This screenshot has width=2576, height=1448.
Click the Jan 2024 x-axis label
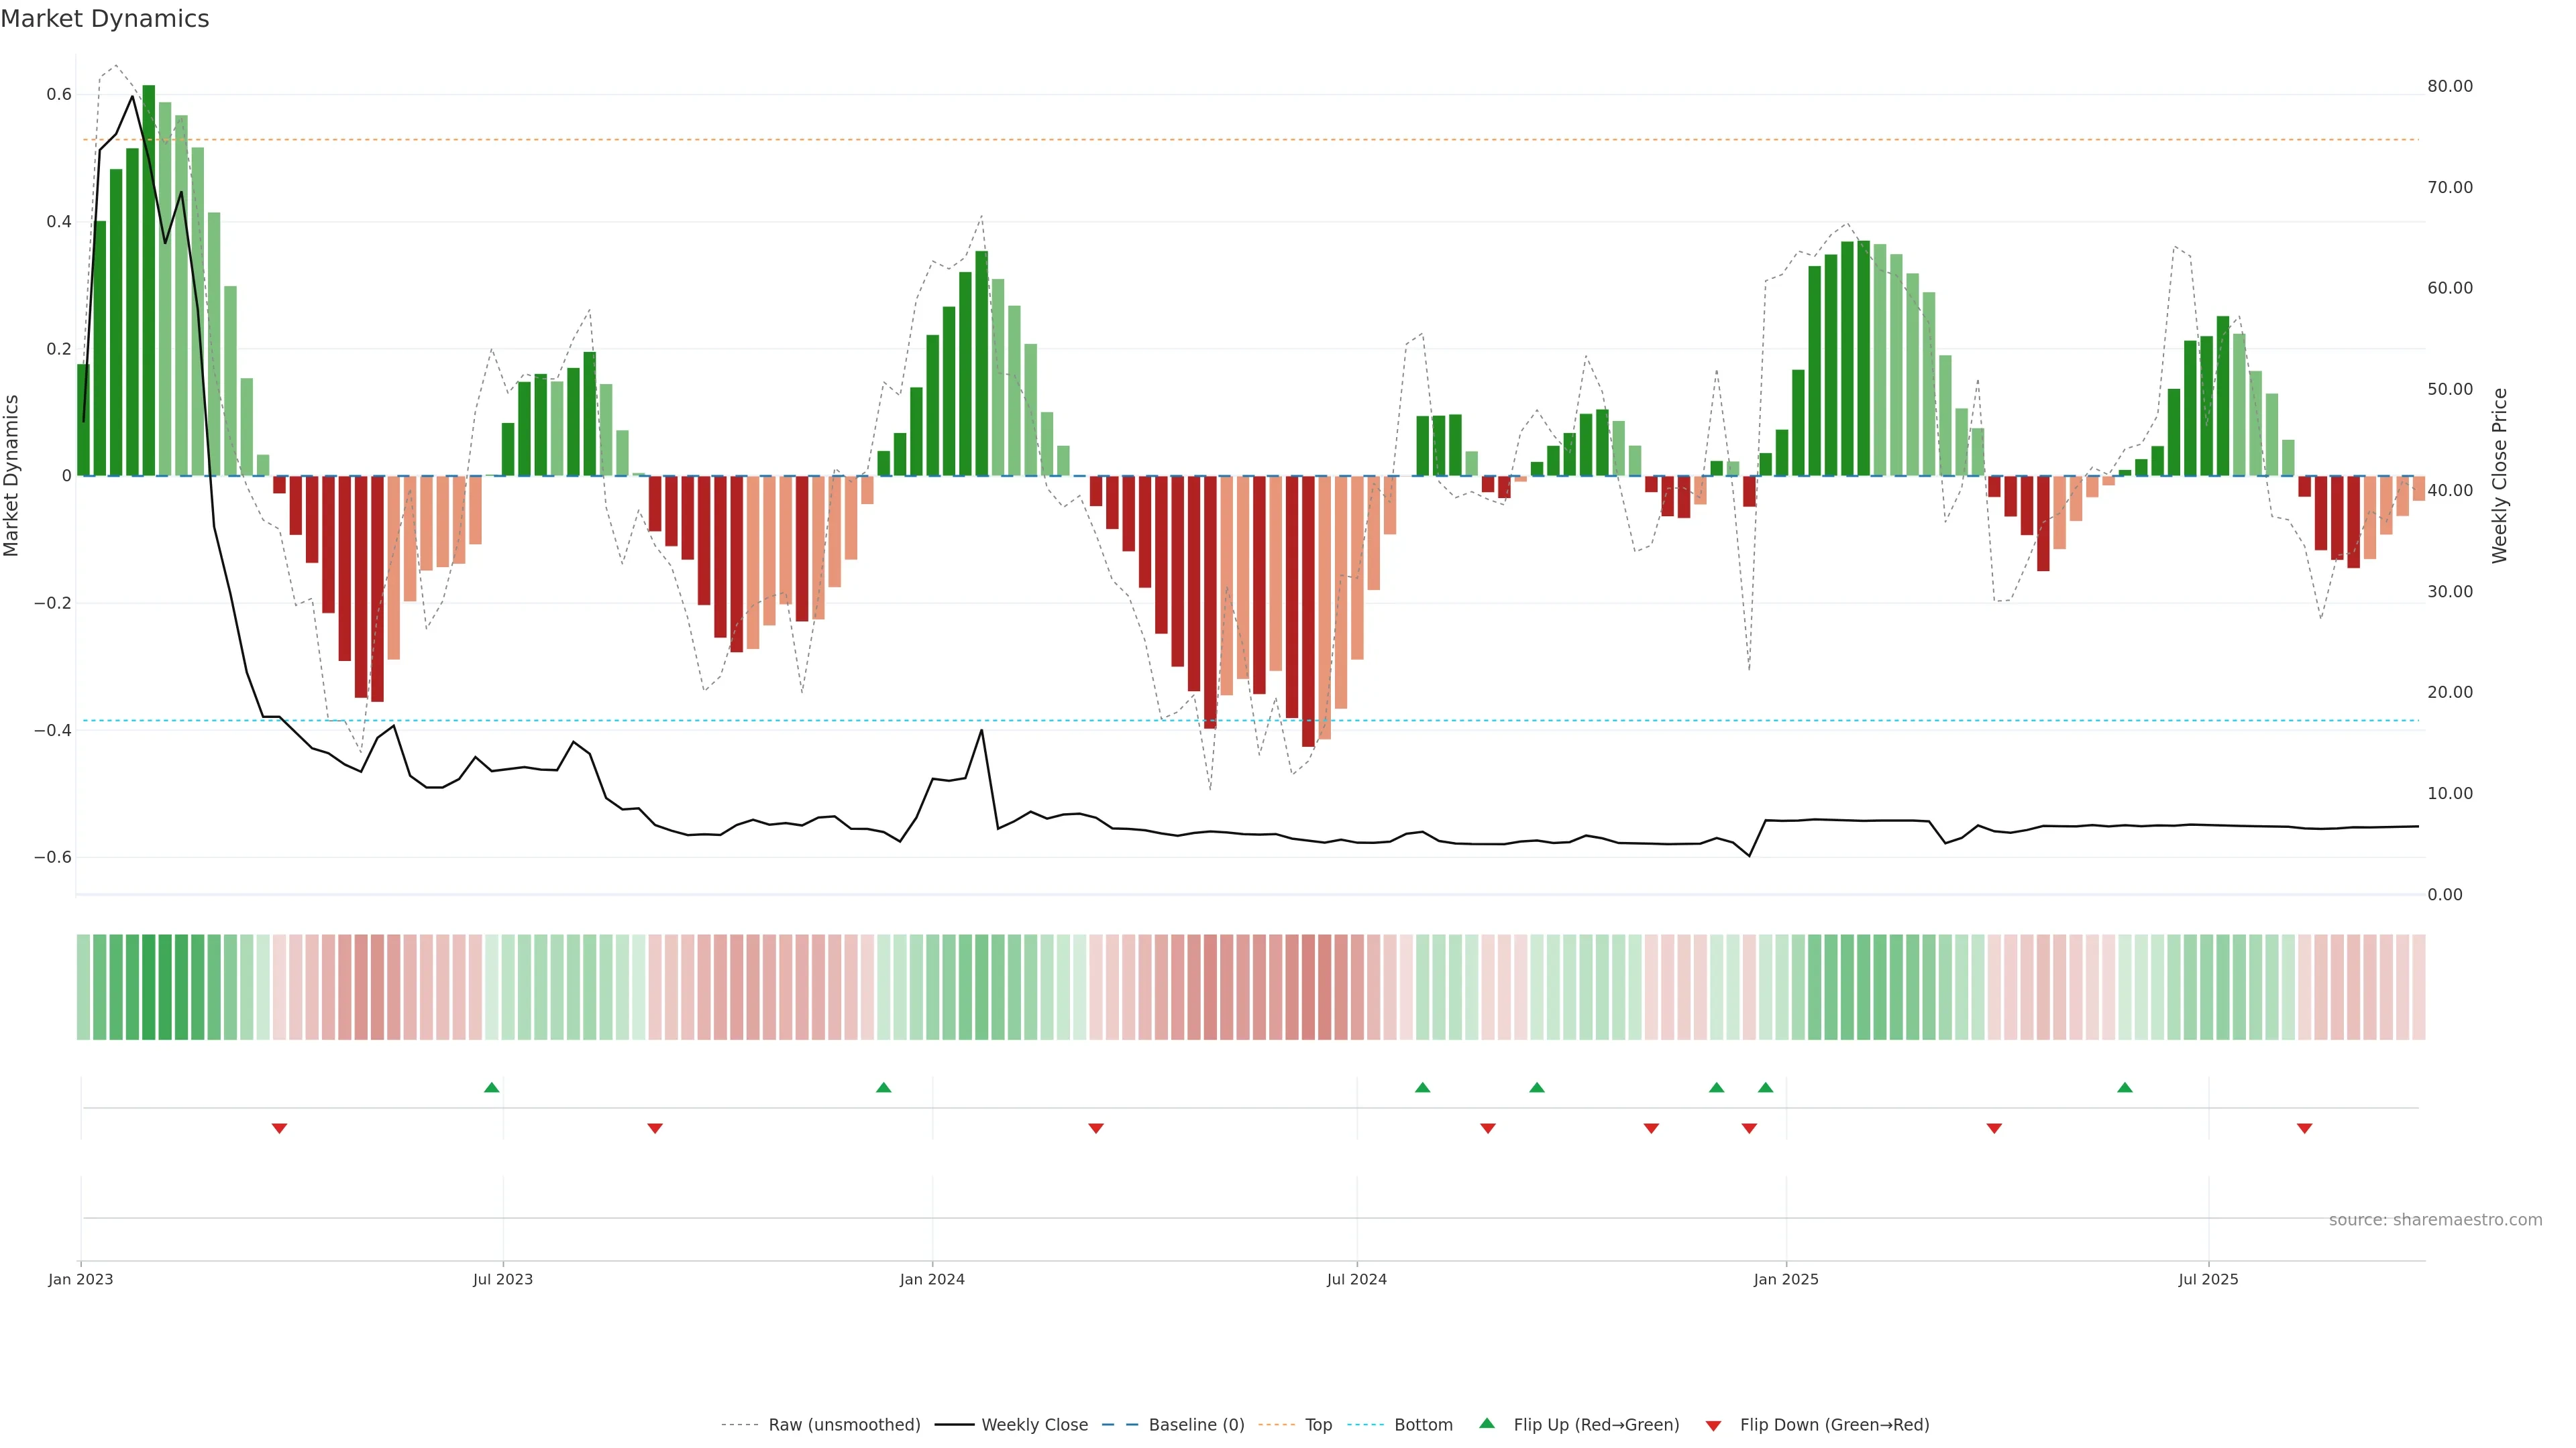click(x=932, y=1279)
